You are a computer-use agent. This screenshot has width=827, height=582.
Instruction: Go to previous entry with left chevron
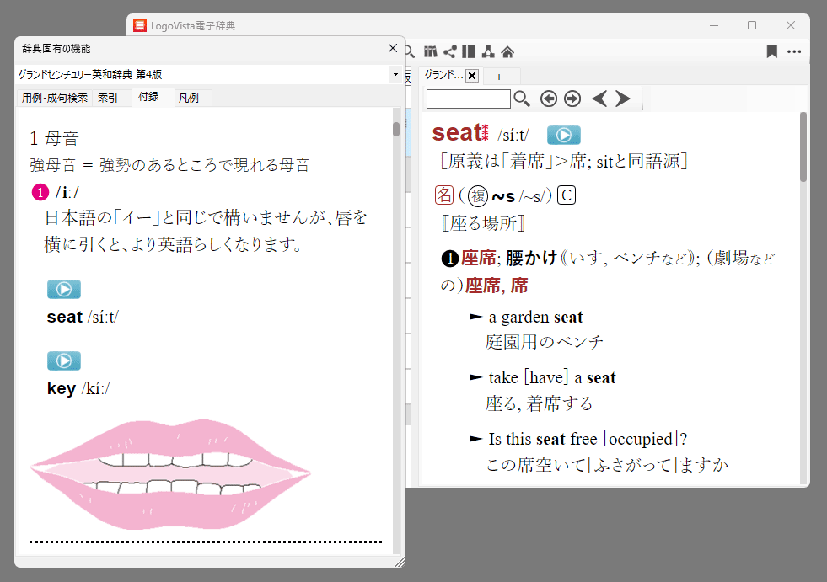[x=599, y=99]
